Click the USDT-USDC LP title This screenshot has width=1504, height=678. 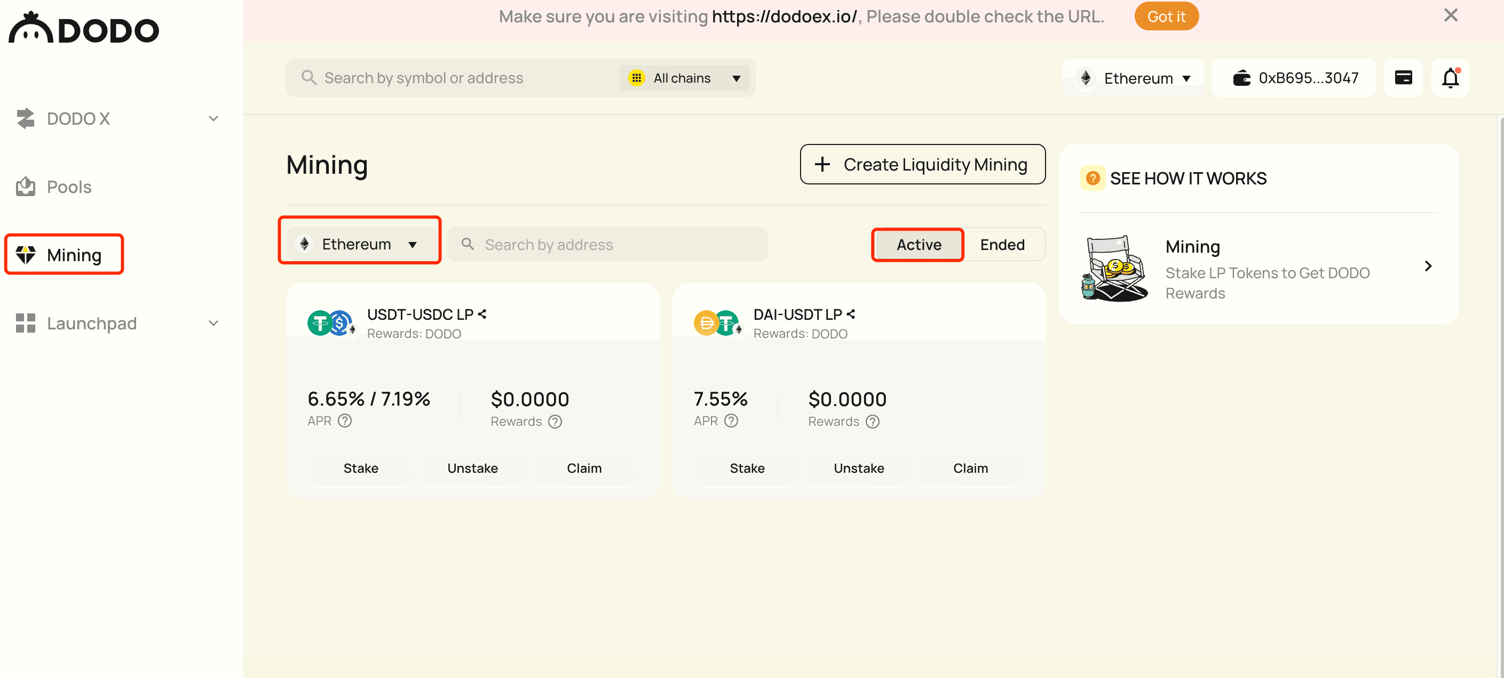pyautogui.click(x=420, y=315)
